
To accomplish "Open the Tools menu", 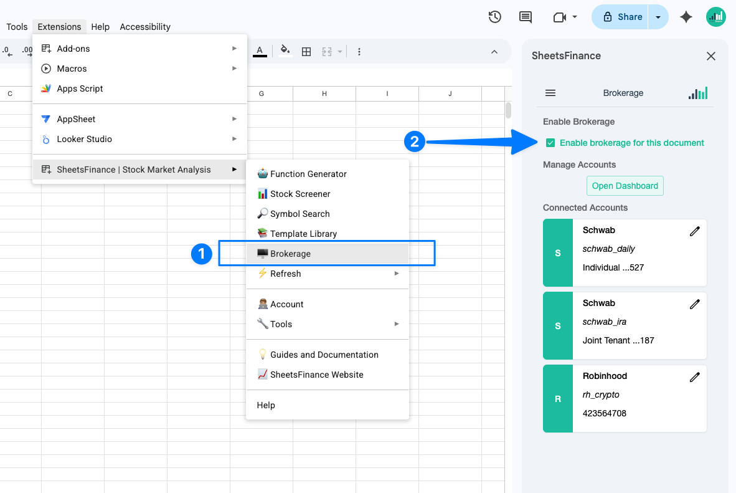I will coord(17,27).
